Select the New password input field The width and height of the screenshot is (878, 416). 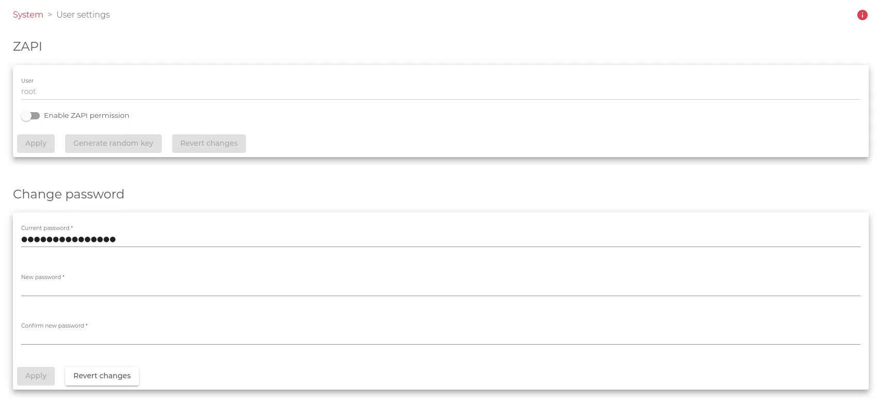point(440,288)
